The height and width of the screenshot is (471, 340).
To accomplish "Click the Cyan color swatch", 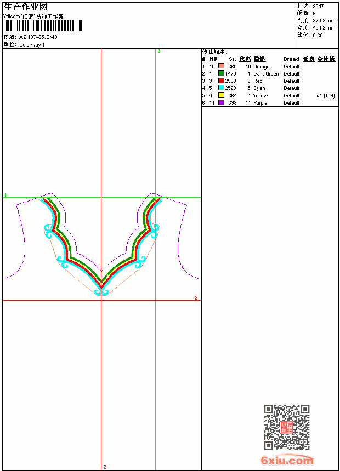I will coord(221,88).
